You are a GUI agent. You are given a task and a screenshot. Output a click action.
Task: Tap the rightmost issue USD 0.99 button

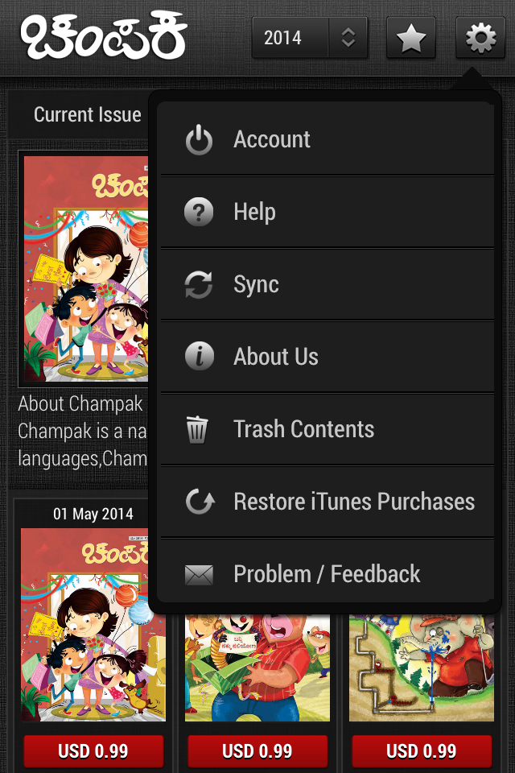(422, 751)
